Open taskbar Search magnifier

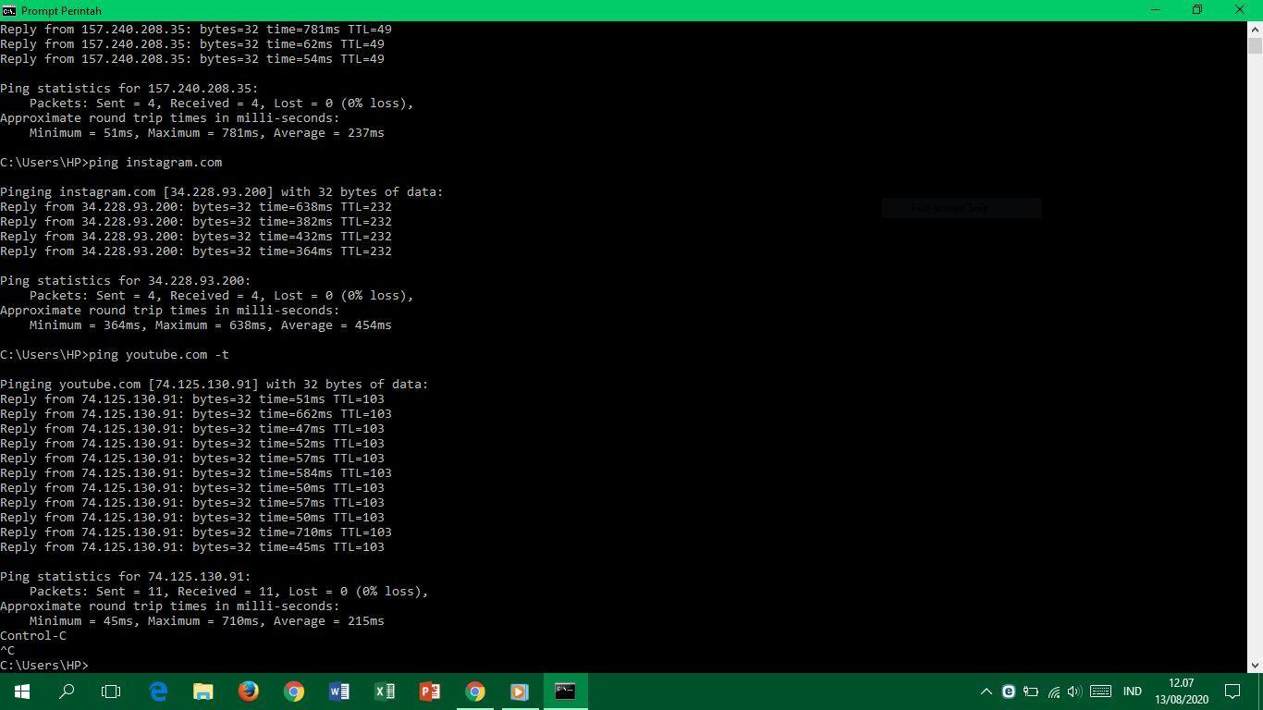coord(67,692)
